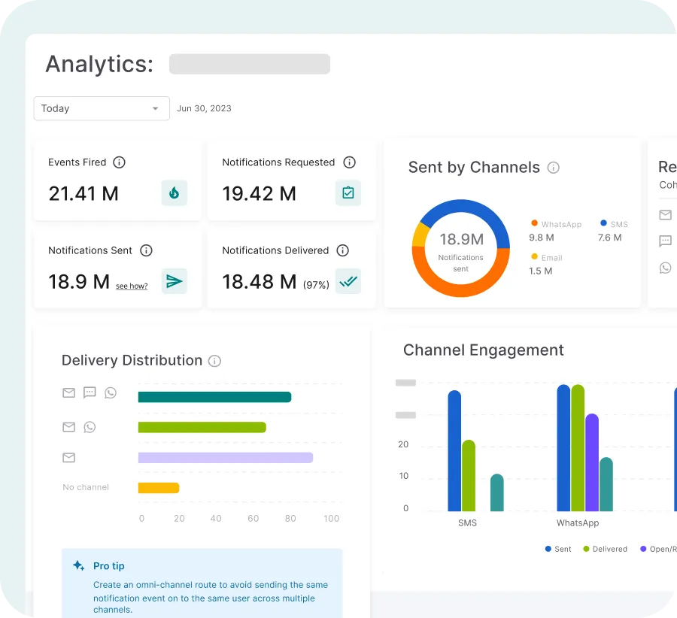
Task: Click the Events Fired info icon
Action: click(119, 162)
